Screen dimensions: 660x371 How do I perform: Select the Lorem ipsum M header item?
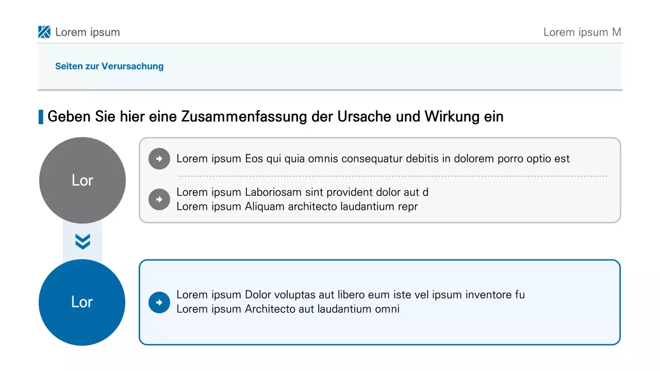[x=582, y=32]
